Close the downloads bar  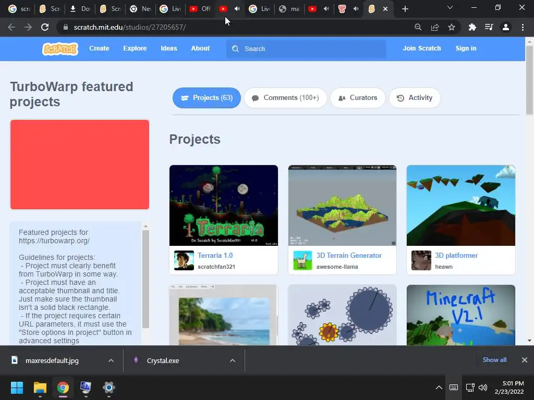(x=525, y=360)
